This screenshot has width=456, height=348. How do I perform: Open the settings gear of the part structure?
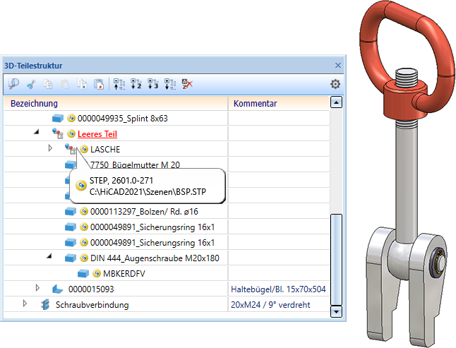pyautogui.click(x=335, y=84)
